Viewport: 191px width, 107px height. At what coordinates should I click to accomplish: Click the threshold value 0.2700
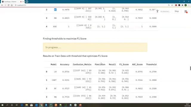pos(153,72)
